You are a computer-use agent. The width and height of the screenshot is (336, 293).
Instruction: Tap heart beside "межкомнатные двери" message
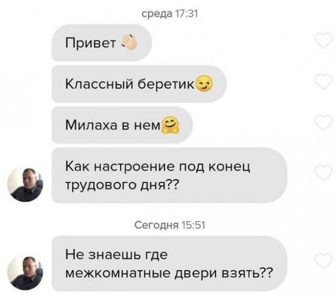click(323, 261)
